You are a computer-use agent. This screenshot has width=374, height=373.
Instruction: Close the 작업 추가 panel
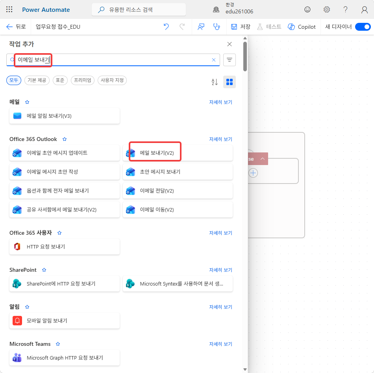[230, 44]
